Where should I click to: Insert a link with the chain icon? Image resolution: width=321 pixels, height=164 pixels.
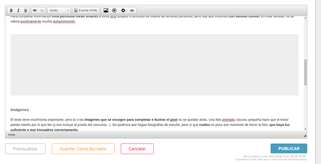click(35, 11)
